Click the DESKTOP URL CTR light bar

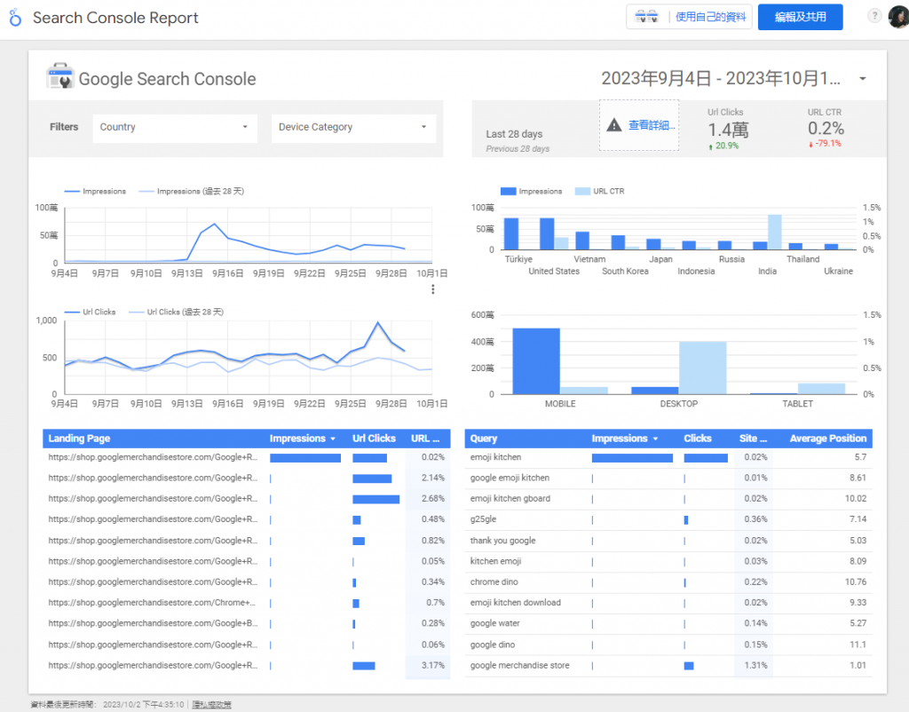click(x=703, y=368)
